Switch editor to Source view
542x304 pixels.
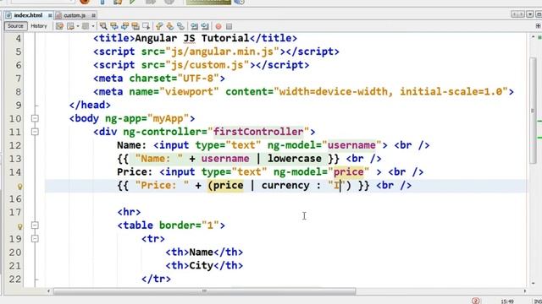tap(15, 26)
